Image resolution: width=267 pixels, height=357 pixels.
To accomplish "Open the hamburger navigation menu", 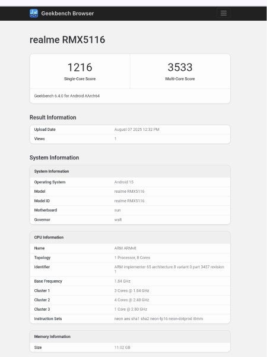I will pos(224,13).
